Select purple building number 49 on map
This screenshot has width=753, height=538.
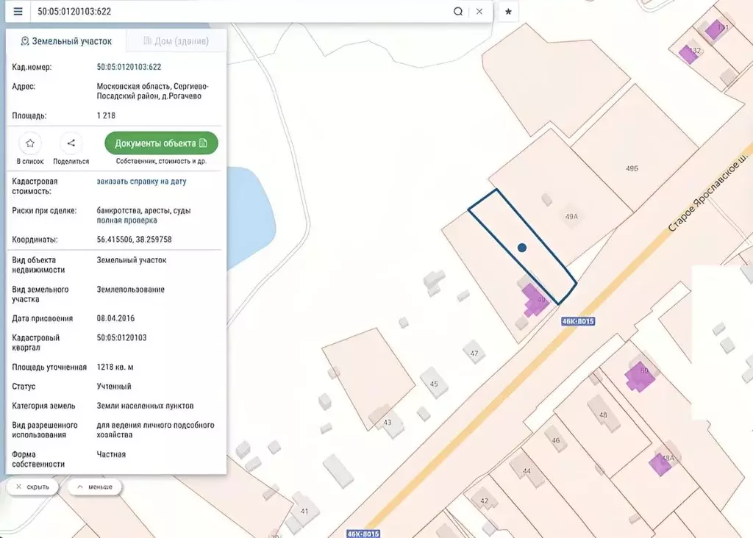tap(535, 301)
